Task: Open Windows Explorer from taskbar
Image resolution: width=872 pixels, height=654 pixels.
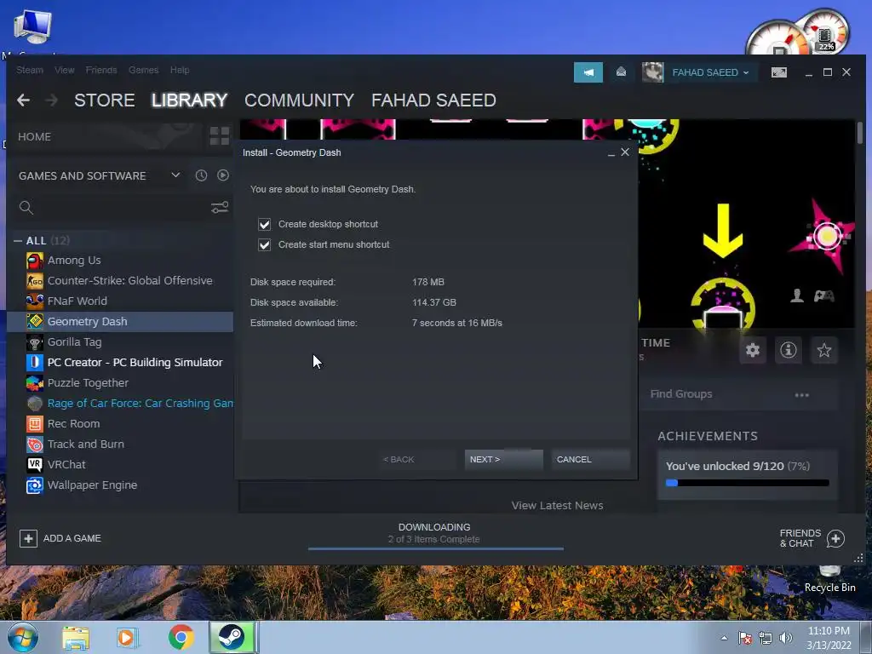Action: pyautogui.click(x=76, y=638)
